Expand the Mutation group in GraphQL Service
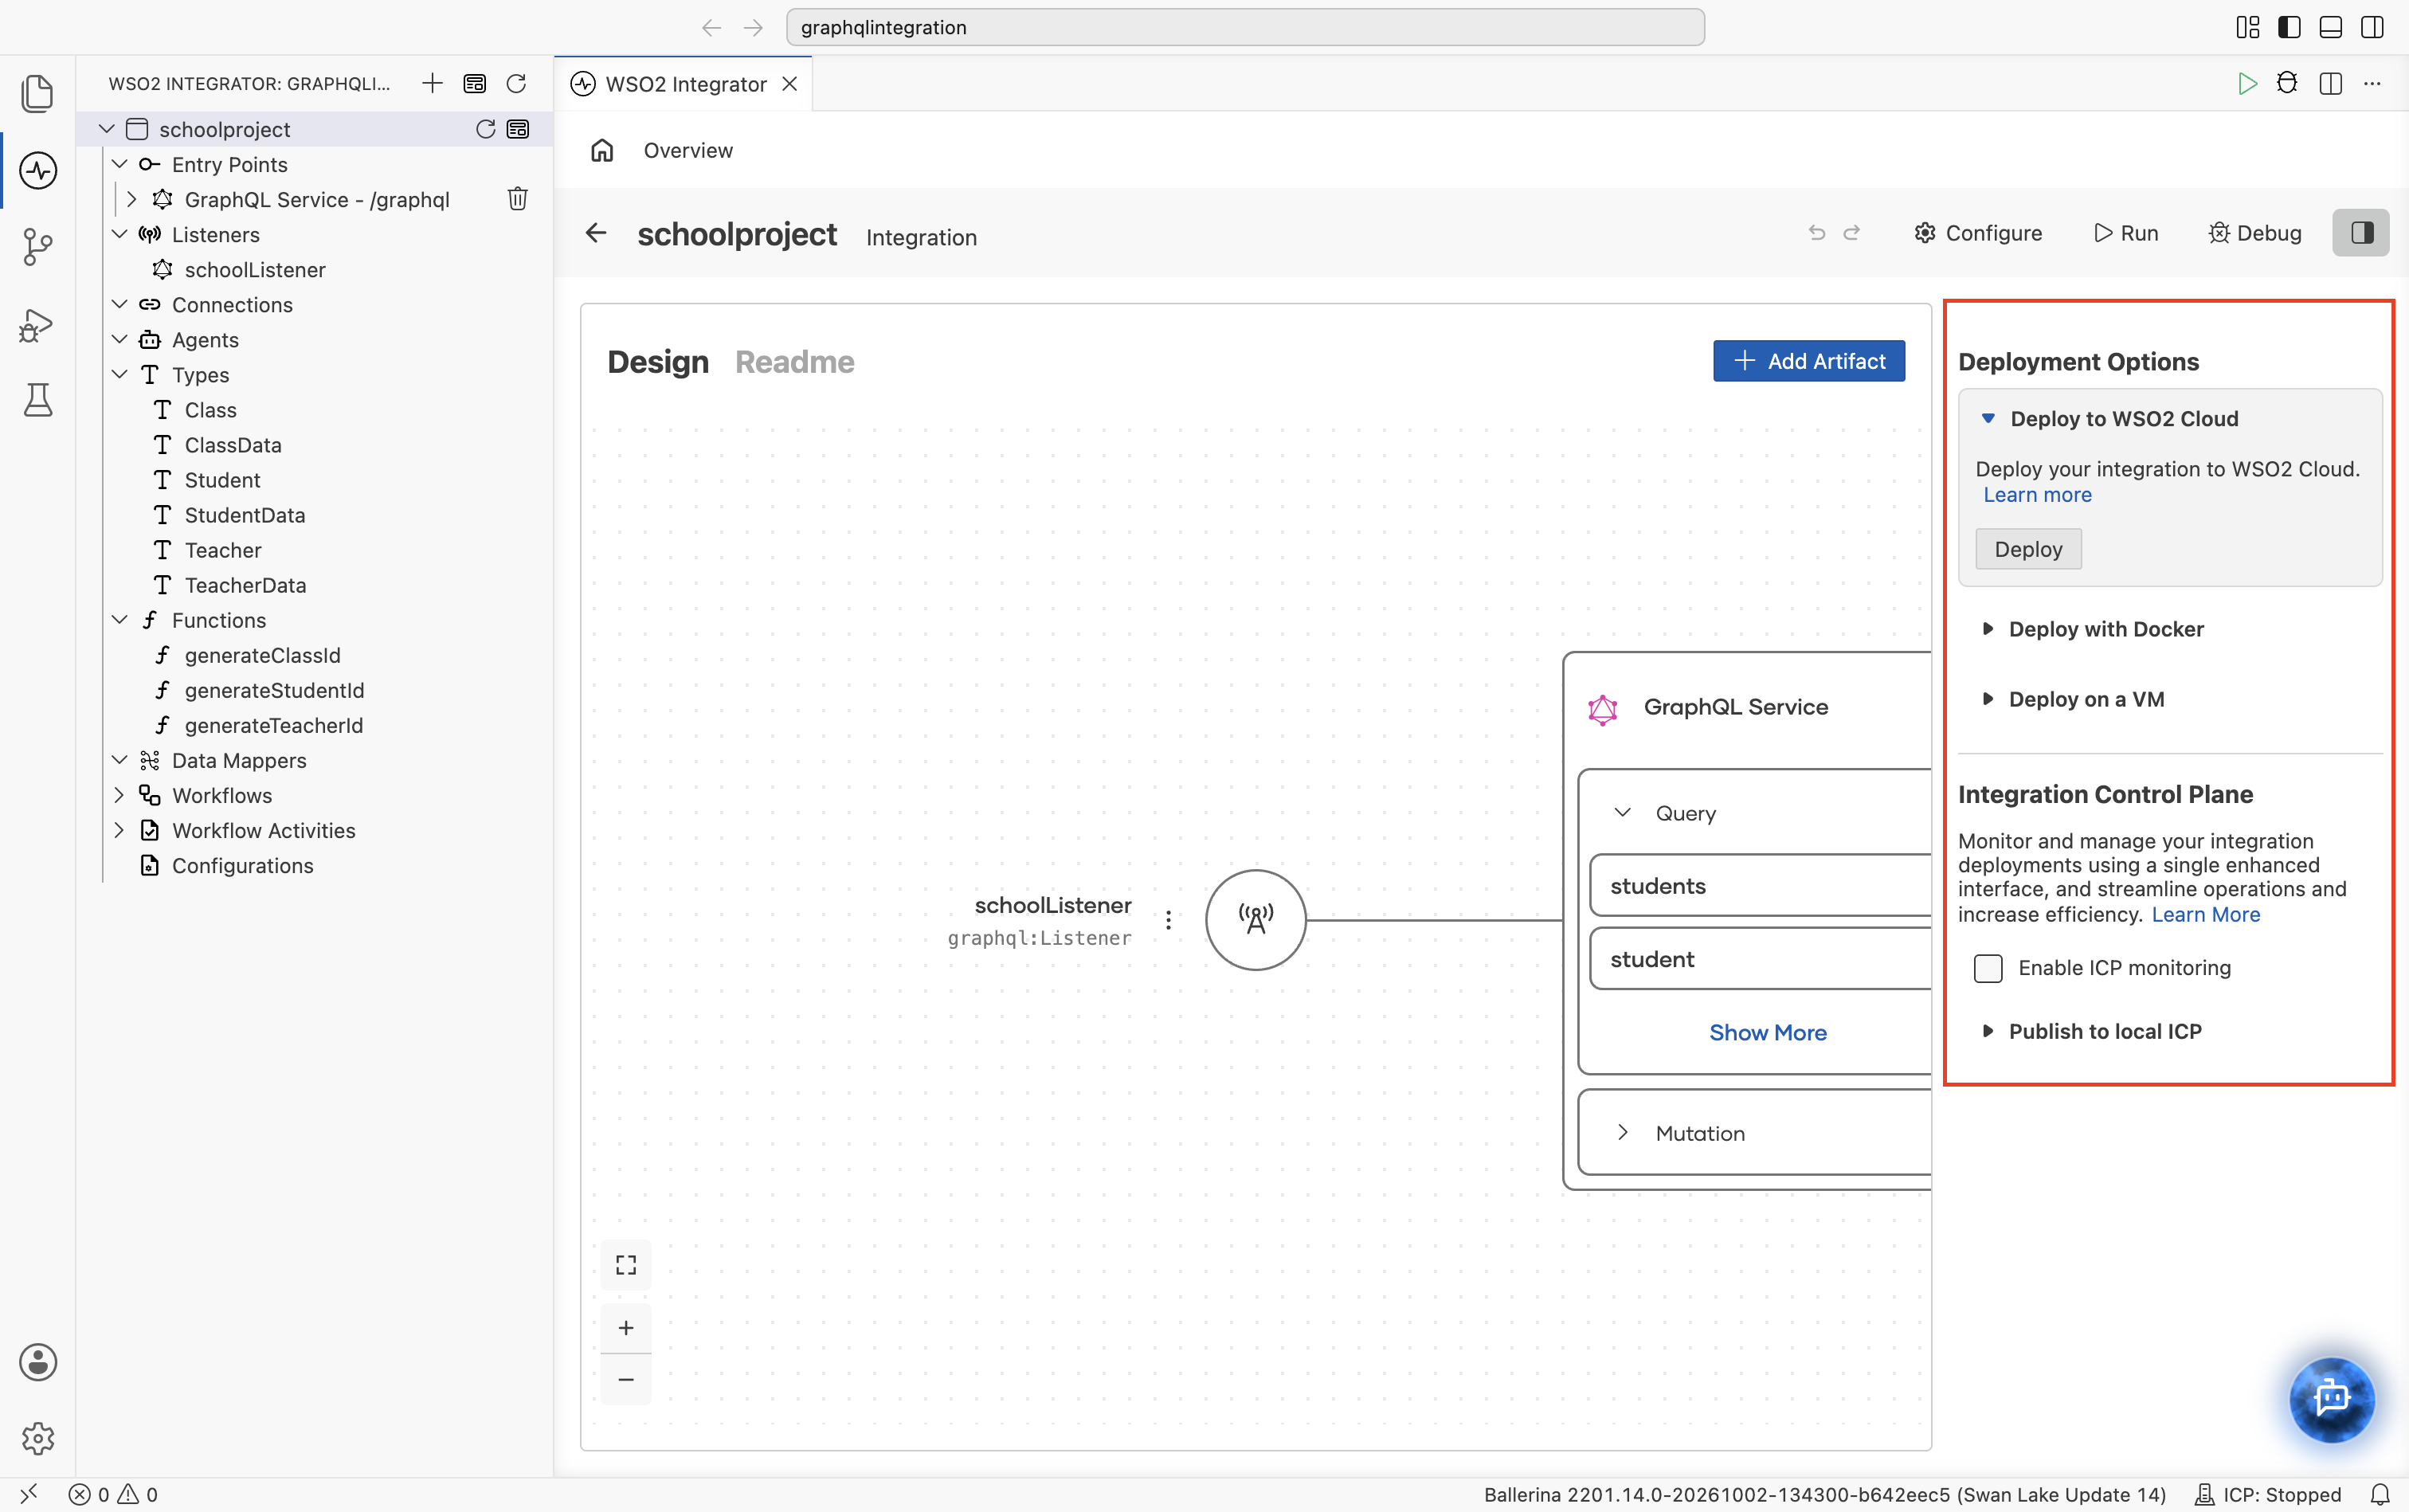2409x1512 pixels. (x=1623, y=1133)
